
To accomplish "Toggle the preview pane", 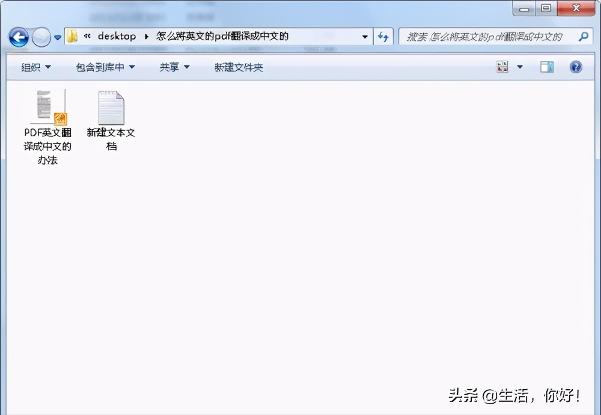I will point(547,67).
